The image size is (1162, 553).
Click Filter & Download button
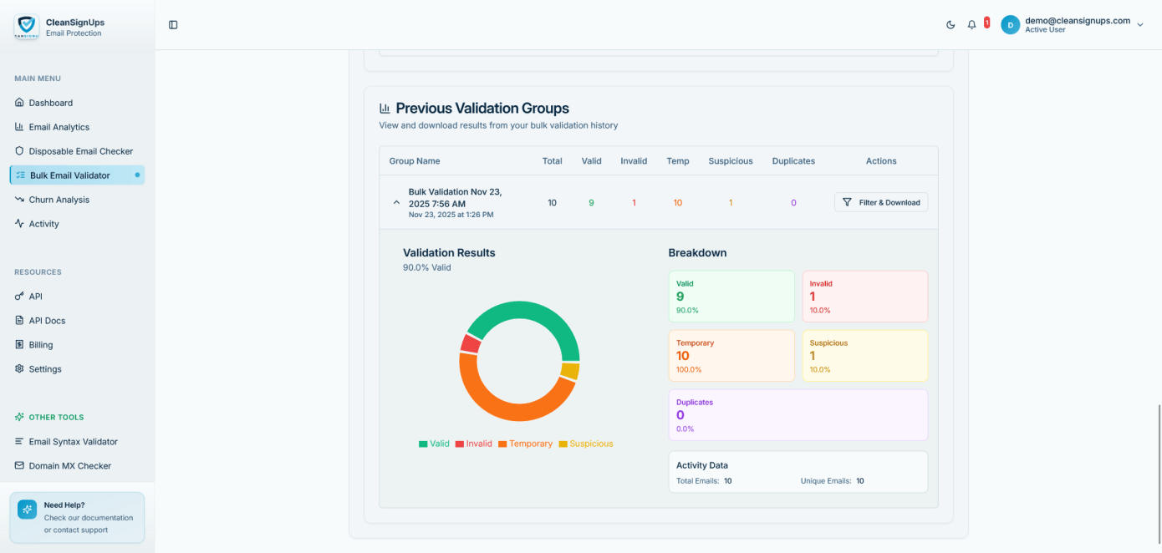coord(880,202)
